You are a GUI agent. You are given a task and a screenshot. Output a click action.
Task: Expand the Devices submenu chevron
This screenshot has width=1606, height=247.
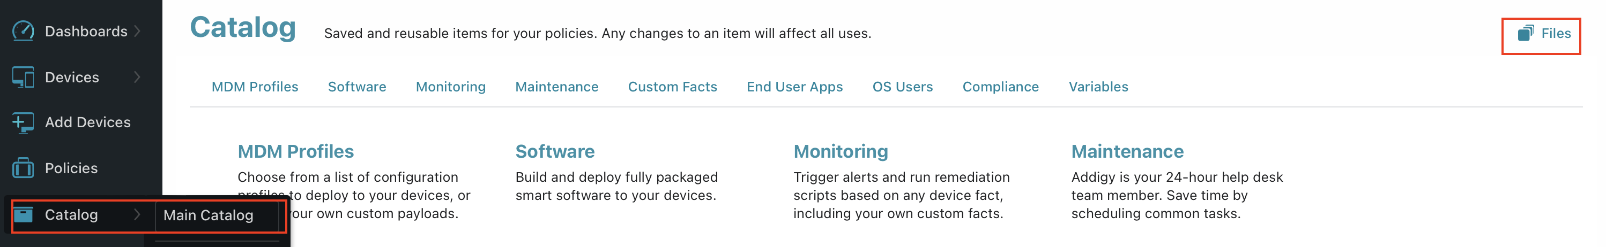(x=137, y=77)
